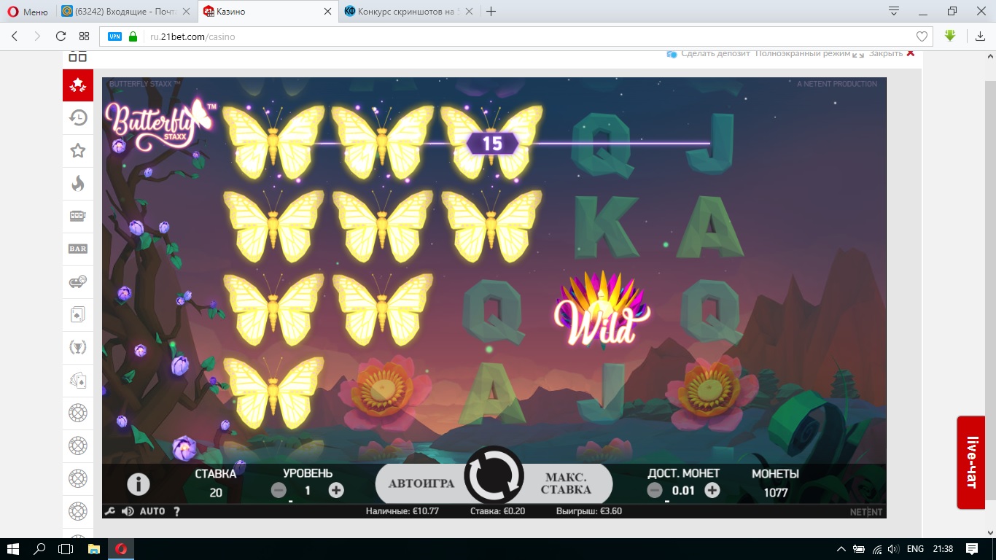Click the Ставка: €0.20 status text
996x560 pixels.
497,511
